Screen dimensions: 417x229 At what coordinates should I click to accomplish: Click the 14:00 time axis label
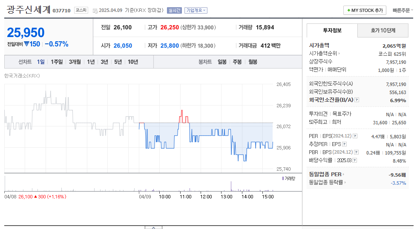pos(247,197)
